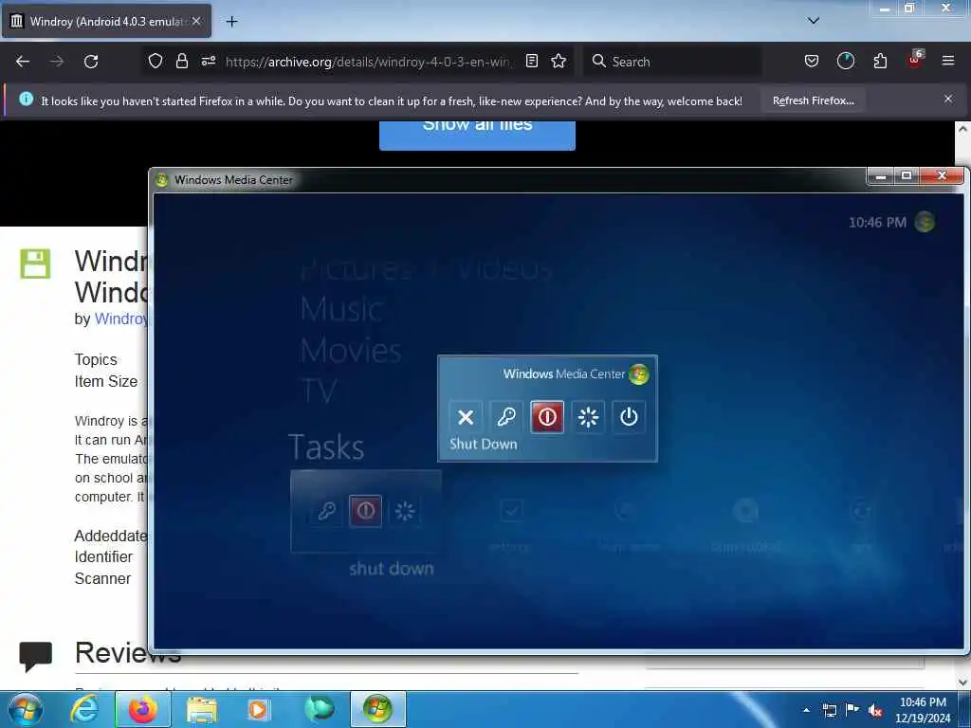Open the tracking protection shield icon
The height and width of the screenshot is (728, 971).
pyautogui.click(x=156, y=62)
